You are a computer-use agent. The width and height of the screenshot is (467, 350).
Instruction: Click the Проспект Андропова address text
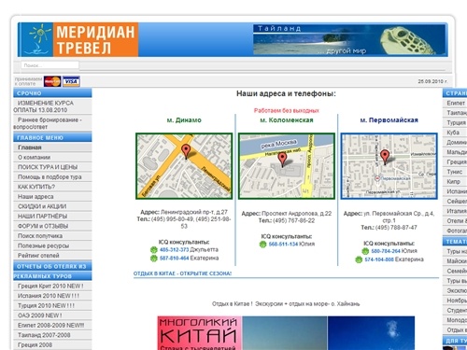coord(296,214)
